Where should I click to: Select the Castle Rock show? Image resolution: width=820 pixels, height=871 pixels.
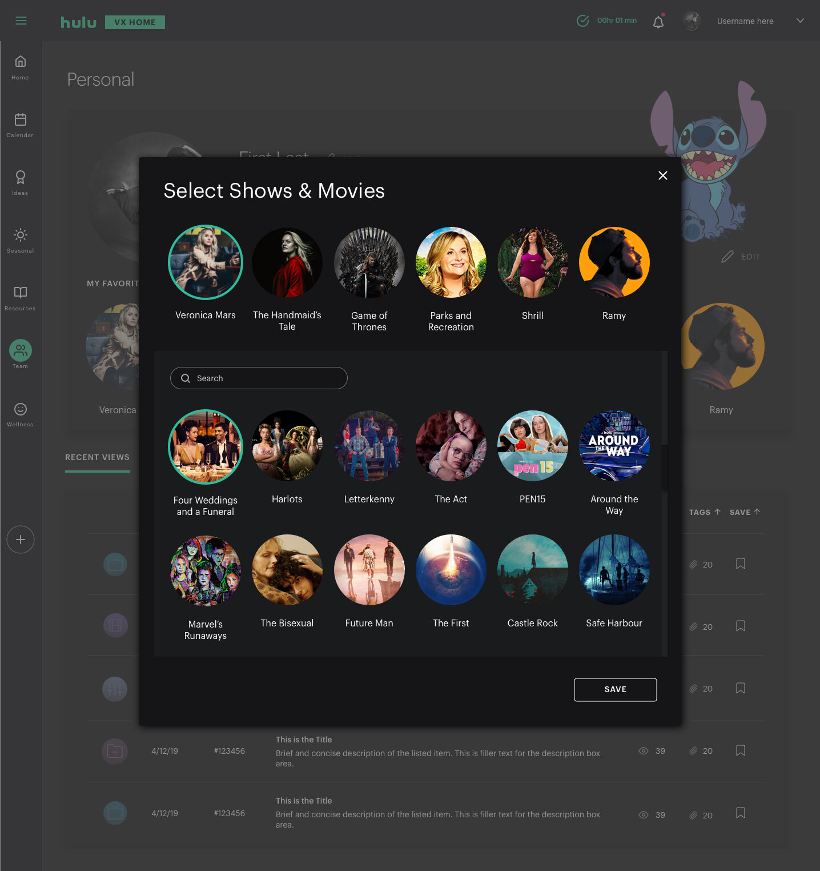click(533, 570)
